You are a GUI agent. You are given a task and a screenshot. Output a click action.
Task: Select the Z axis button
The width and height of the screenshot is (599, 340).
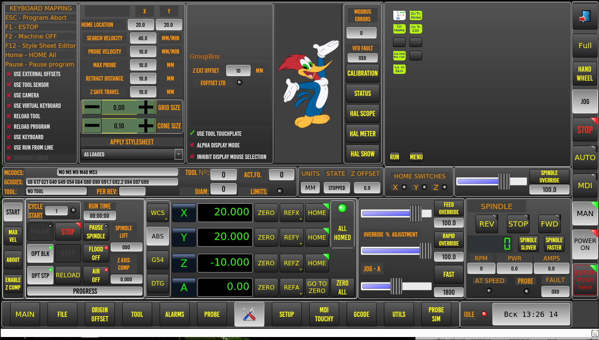pyautogui.click(x=184, y=263)
